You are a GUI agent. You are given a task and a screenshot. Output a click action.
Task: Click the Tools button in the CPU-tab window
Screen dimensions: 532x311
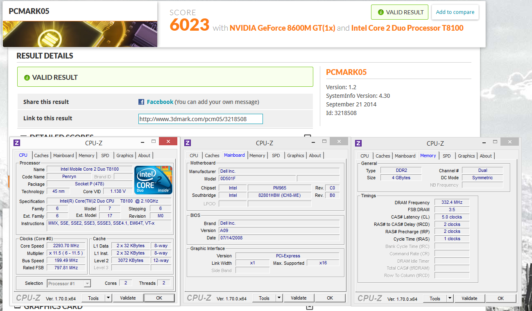(x=93, y=298)
